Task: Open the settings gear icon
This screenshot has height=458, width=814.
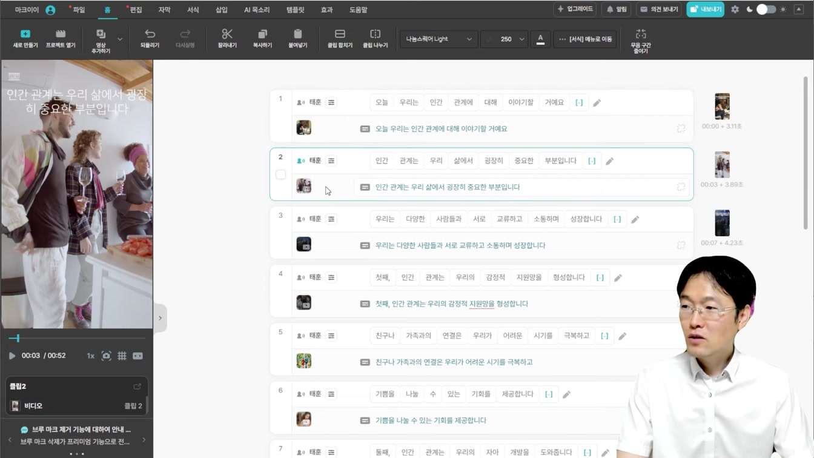Action: point(735,10)
